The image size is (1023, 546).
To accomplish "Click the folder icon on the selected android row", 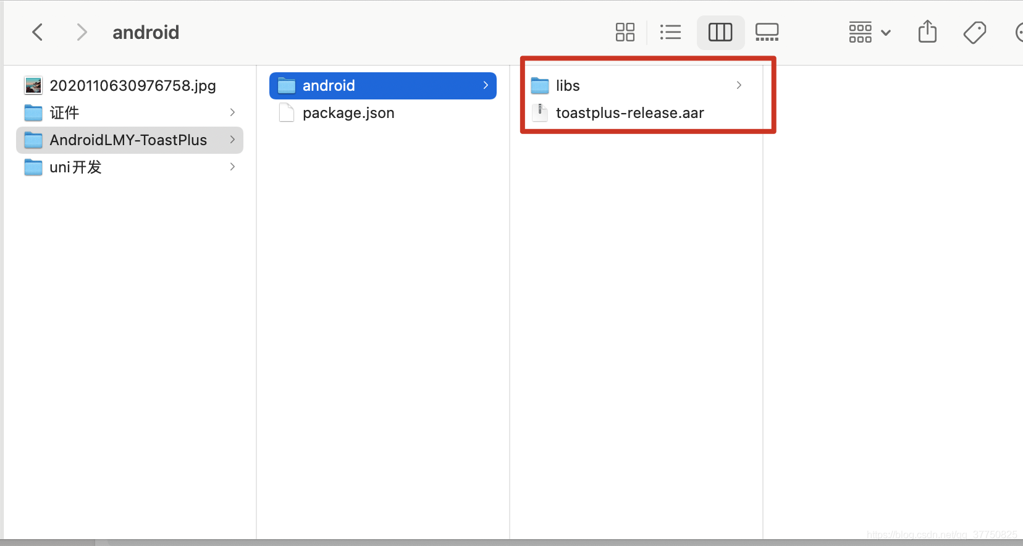I will pyautogui.click(x=287, y=85).
